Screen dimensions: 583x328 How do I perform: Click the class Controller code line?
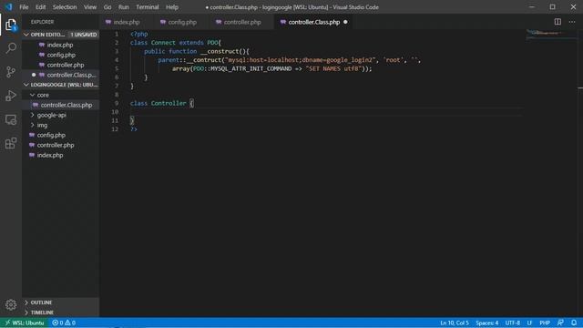pyautogui.click(x=162, y=103)
